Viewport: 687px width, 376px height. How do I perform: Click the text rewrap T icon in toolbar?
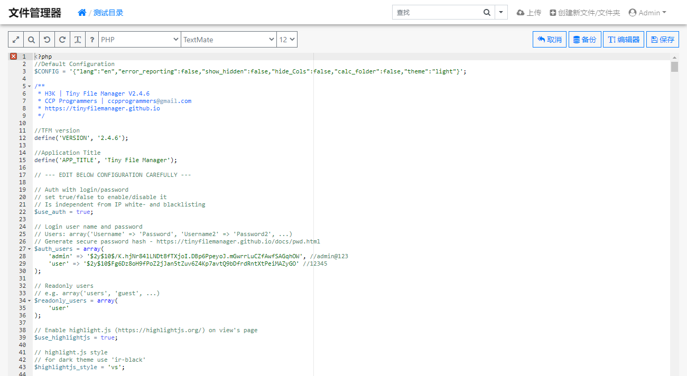(x=77, y=39)
